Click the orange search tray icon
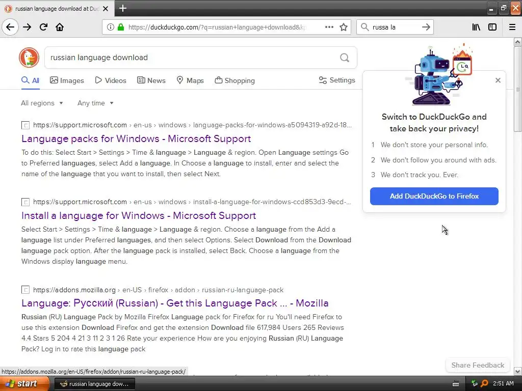The image size is (522, 391). pos(484,383)
